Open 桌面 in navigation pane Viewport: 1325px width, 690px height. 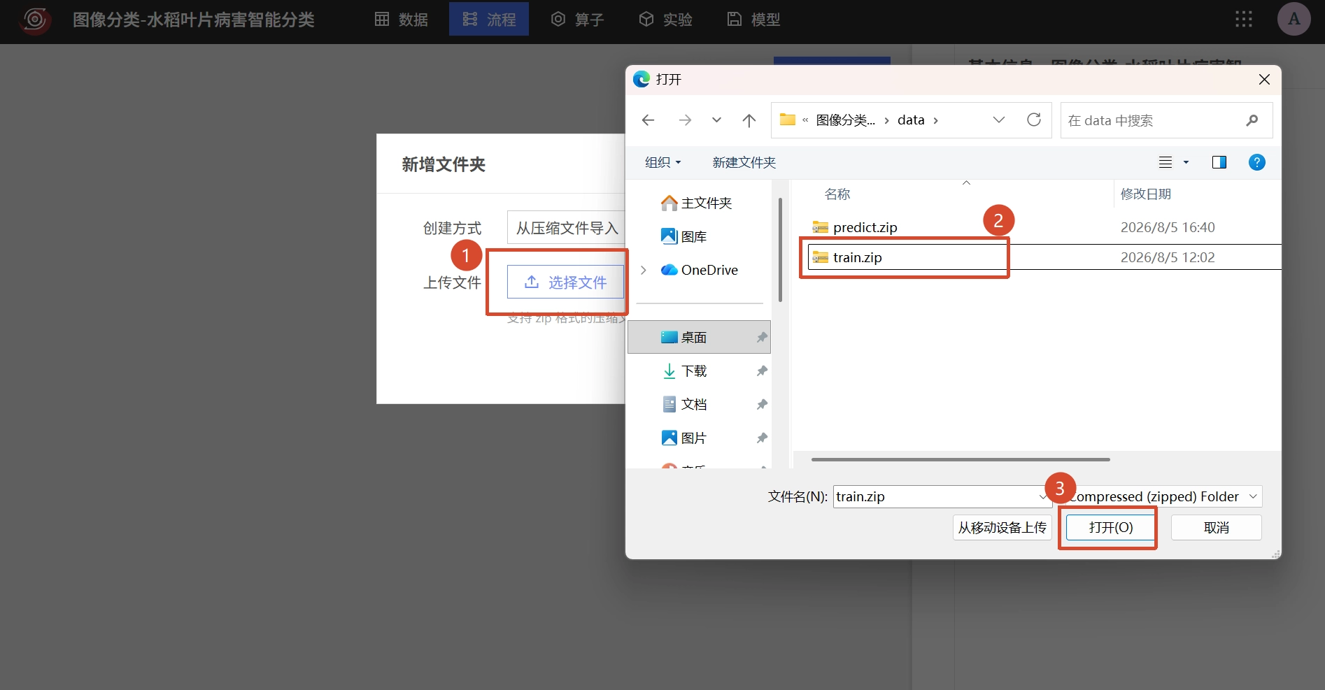(x=699, y=337)
